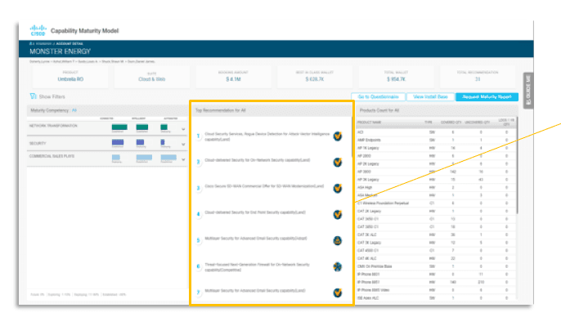Click middle Security purple maturity bar
Screen dimensions: 561x317
point(141,142)
